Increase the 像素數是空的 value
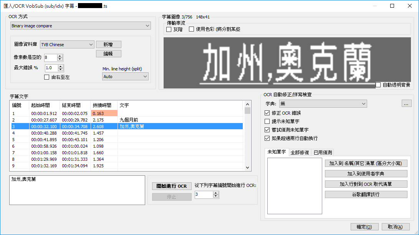The width and height of the screenshot is (419, 235). (60, 56)
